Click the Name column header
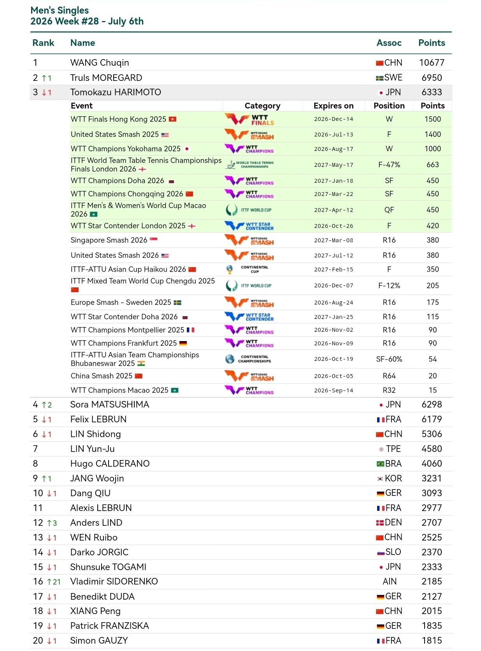 coord(83,43)
